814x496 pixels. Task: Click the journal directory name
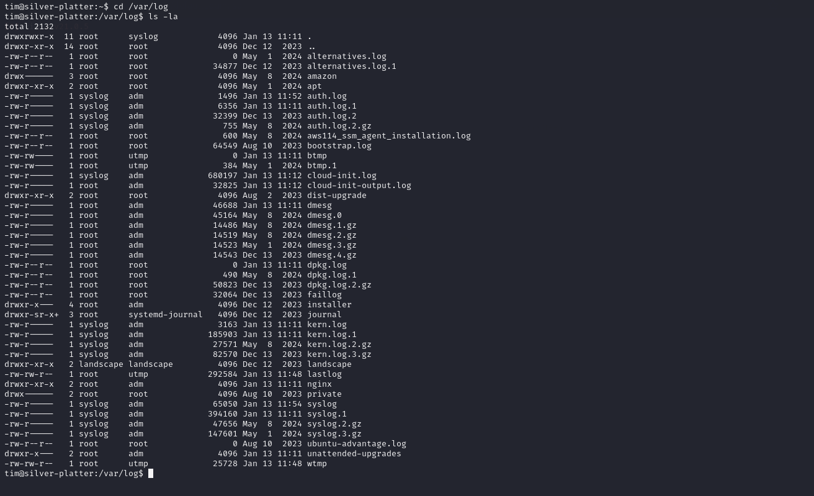(324, 315)
